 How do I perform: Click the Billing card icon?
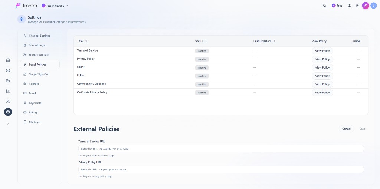(x=25, y=112)
